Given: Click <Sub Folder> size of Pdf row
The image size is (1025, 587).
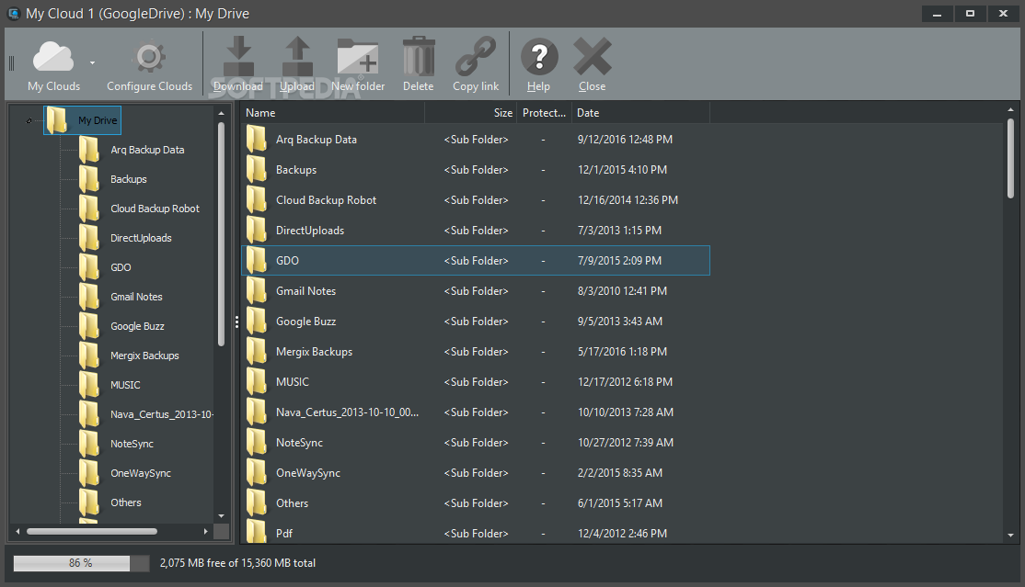Looking at the screenshot, I should point(476,534).
